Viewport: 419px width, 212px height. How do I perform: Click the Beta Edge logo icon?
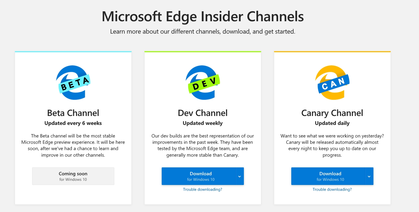[73, 83]
